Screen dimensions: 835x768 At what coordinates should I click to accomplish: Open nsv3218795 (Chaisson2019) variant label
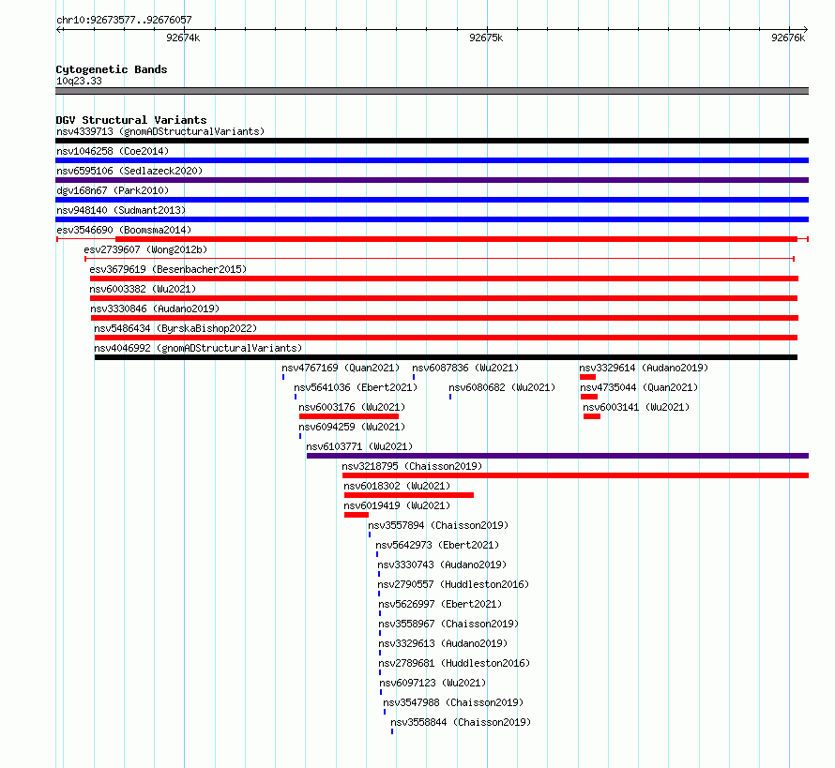412,466
